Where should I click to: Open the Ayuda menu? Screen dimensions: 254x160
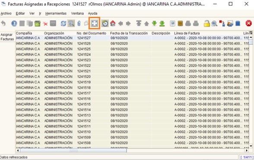pos(92,13)
